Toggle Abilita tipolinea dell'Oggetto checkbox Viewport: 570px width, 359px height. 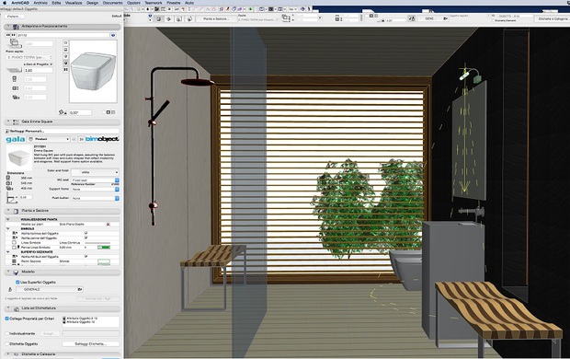85,233
